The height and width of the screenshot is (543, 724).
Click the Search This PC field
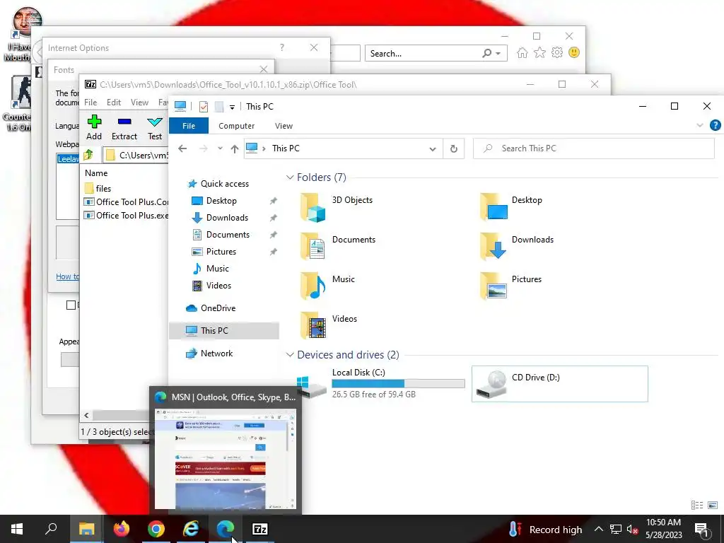pos(594,148)
